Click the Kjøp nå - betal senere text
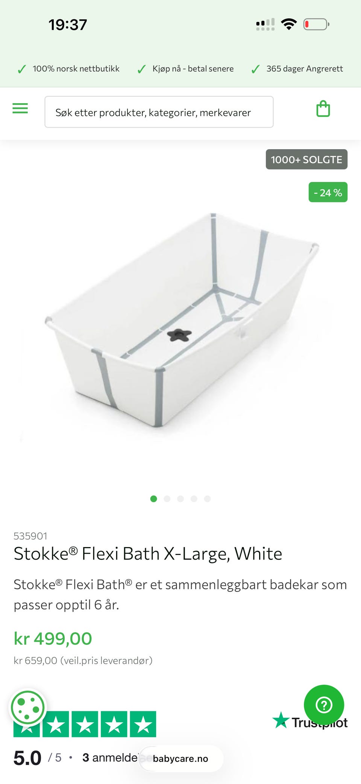 coord(193,69)
